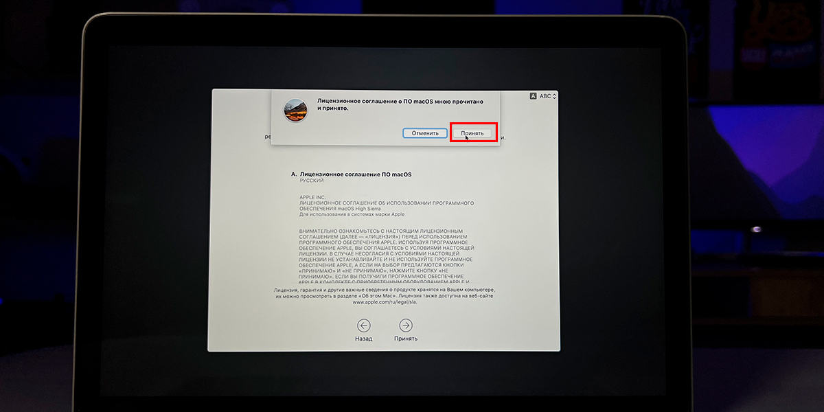Click the macOS High Sierra icon in dialog
The image size is (824, 412).
tap(297, 111)
